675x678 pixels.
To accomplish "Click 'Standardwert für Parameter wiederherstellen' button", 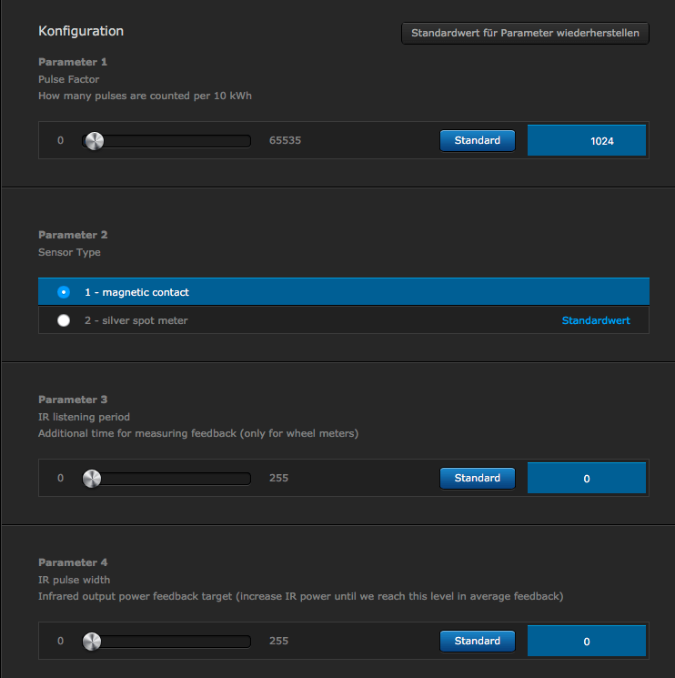I will coord(525,34).
